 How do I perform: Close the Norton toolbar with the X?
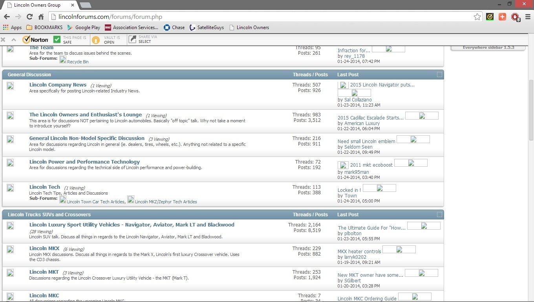(x=3, y=40)
